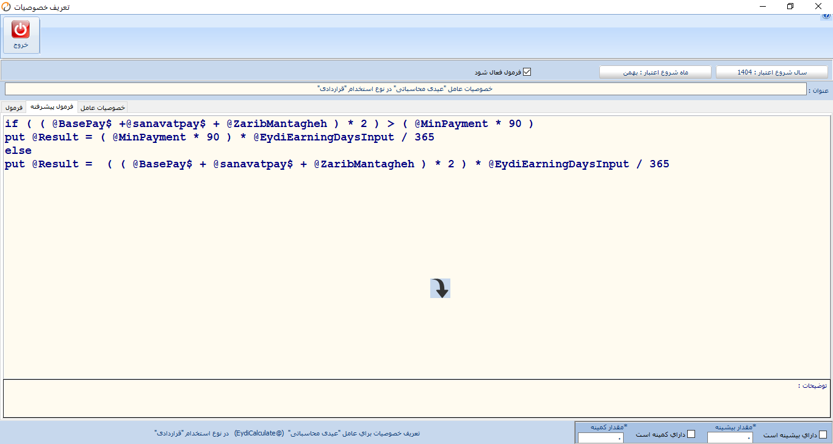Open the 'ماه شروع اعتبار : بهمن' selector

(655, 72)
